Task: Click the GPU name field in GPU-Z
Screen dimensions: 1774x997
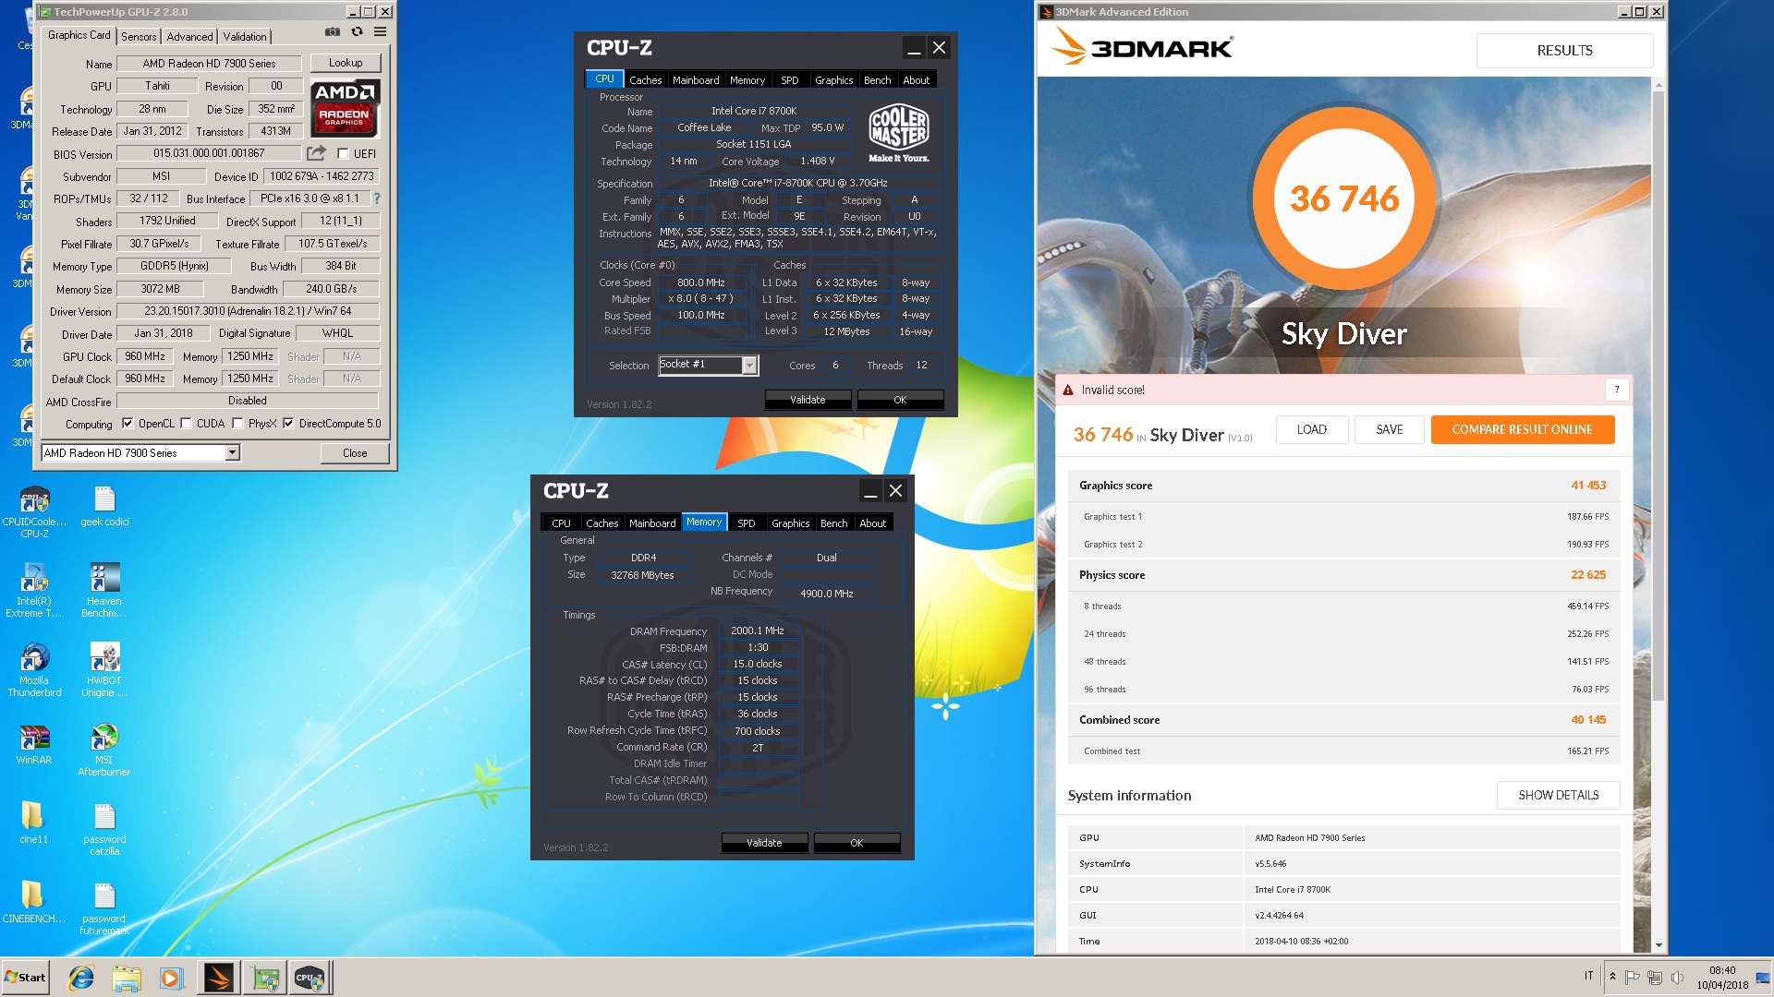Action: [x=210, y=64]
